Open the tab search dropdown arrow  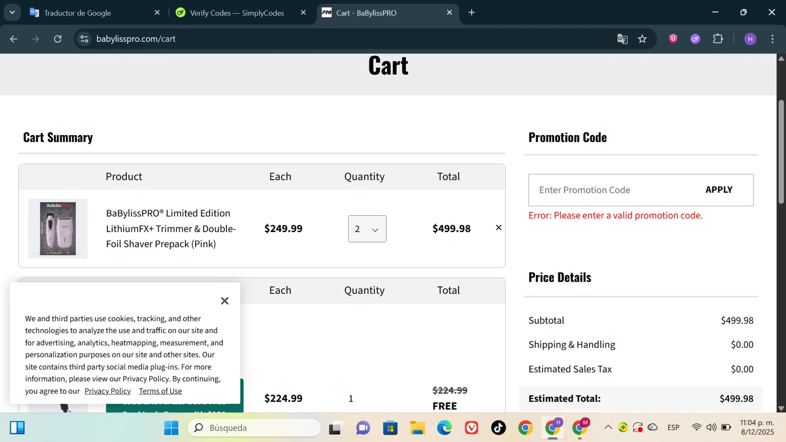pos(12,12)
